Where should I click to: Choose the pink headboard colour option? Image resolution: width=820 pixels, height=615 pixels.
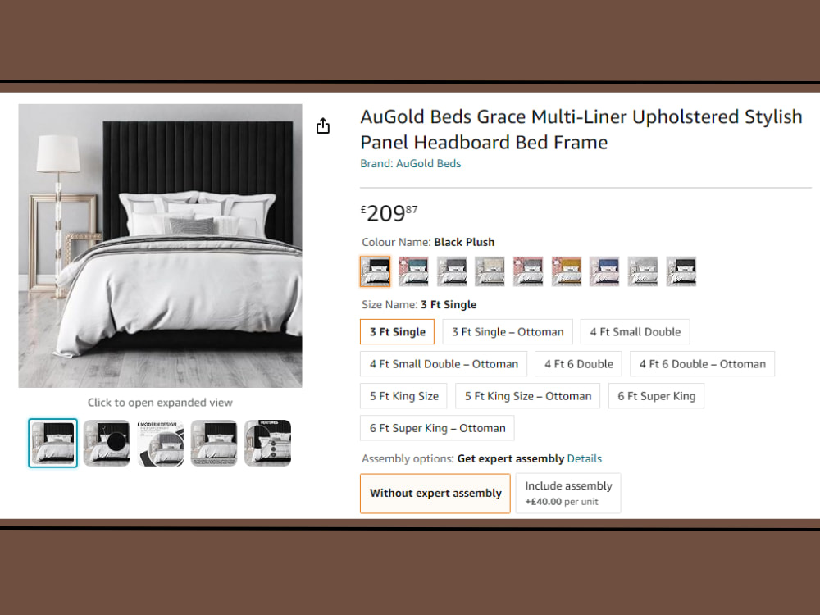point(529,271)
